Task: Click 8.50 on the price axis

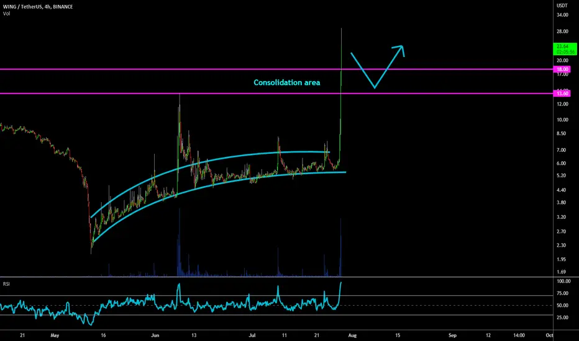Action: click(x=561, y=133)
